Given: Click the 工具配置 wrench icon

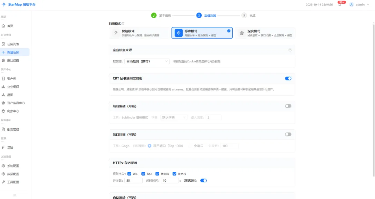Looking at the screenshot, I should point(3,182).
